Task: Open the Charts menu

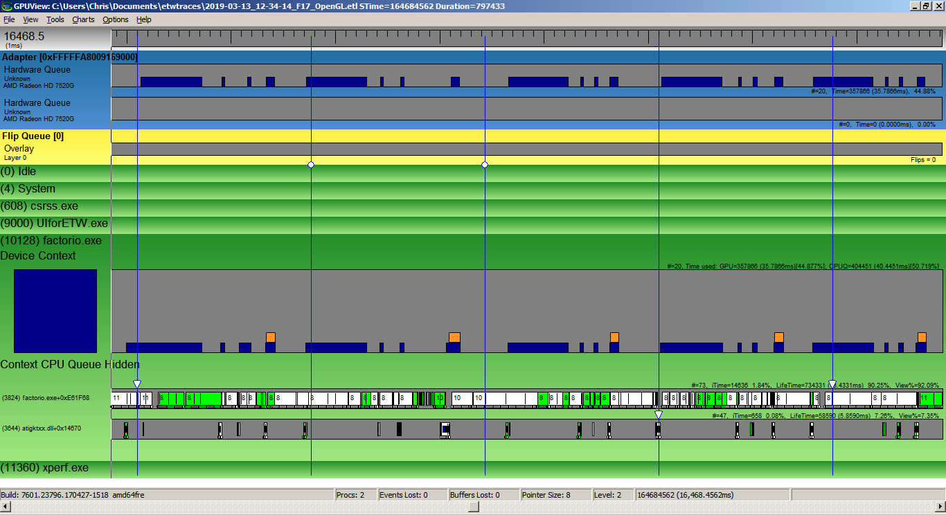Action: click(83, 19)
